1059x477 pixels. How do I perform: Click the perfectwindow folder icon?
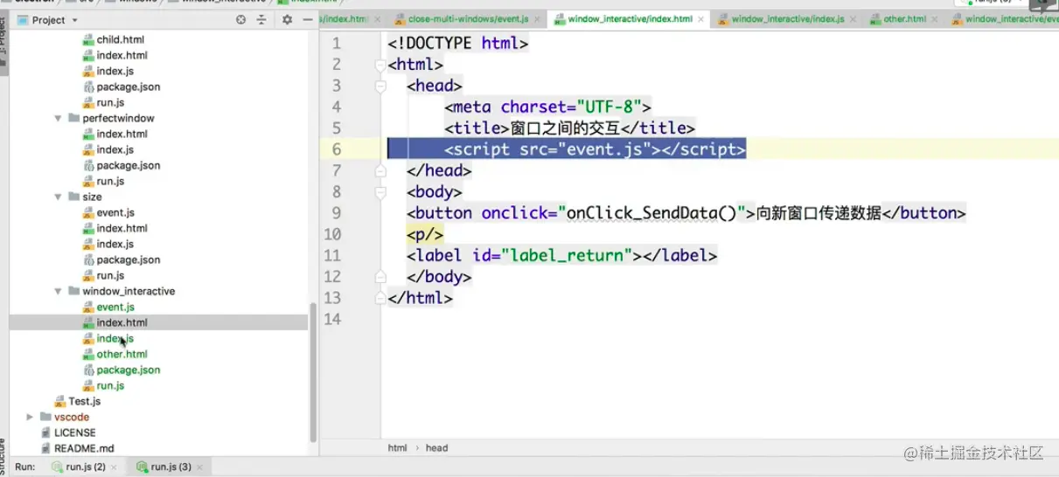(73, 118)
